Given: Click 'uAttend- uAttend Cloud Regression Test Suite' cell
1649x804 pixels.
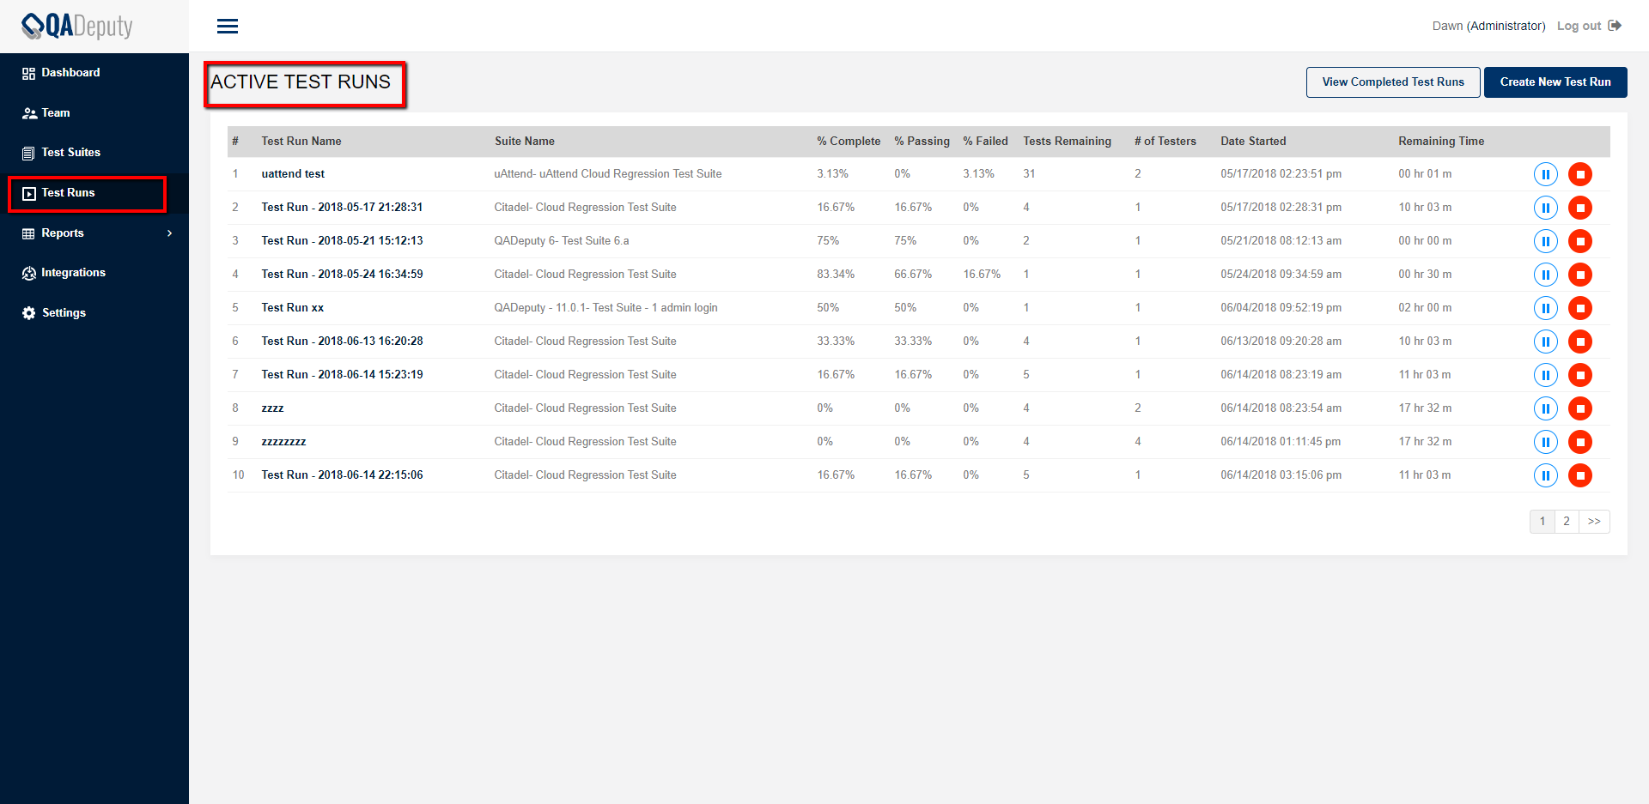Looking at the screenshot, I should [608, 174].
